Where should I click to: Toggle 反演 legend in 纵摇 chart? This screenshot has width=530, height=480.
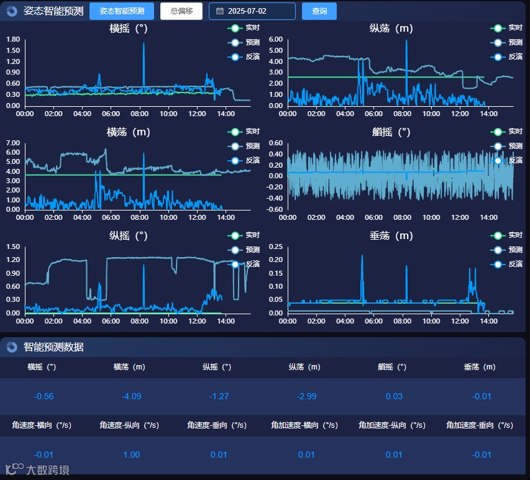(244, 264)
